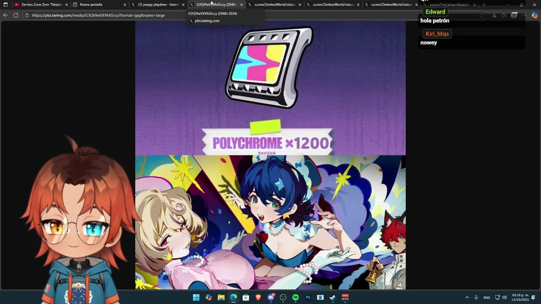
Task: Show hidden tray icons chevron
Action: [x=467, y=298]
